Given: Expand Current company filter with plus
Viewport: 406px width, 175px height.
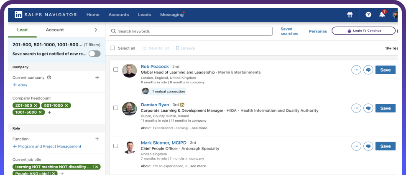Looking at the screenshot, I should [97, 77].
